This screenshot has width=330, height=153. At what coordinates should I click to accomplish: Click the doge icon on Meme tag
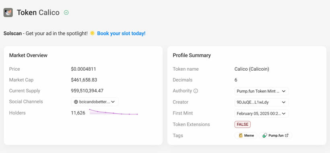pyautogui.click(x=241, y=136)
